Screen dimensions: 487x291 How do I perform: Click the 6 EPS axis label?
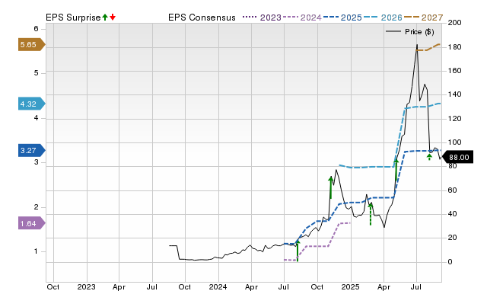pyautogui.click(x=36, y=29)
